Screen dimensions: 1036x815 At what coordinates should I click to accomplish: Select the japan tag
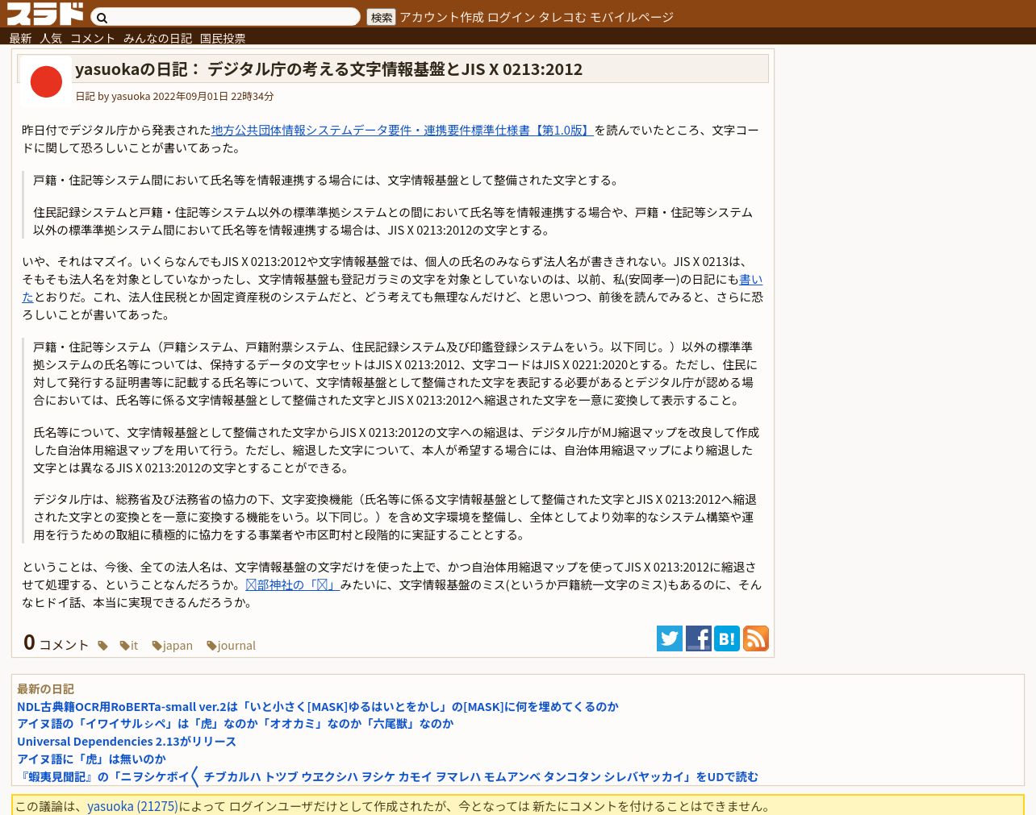pos(173,645)
